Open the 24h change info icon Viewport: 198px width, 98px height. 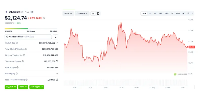click(44, 18)
